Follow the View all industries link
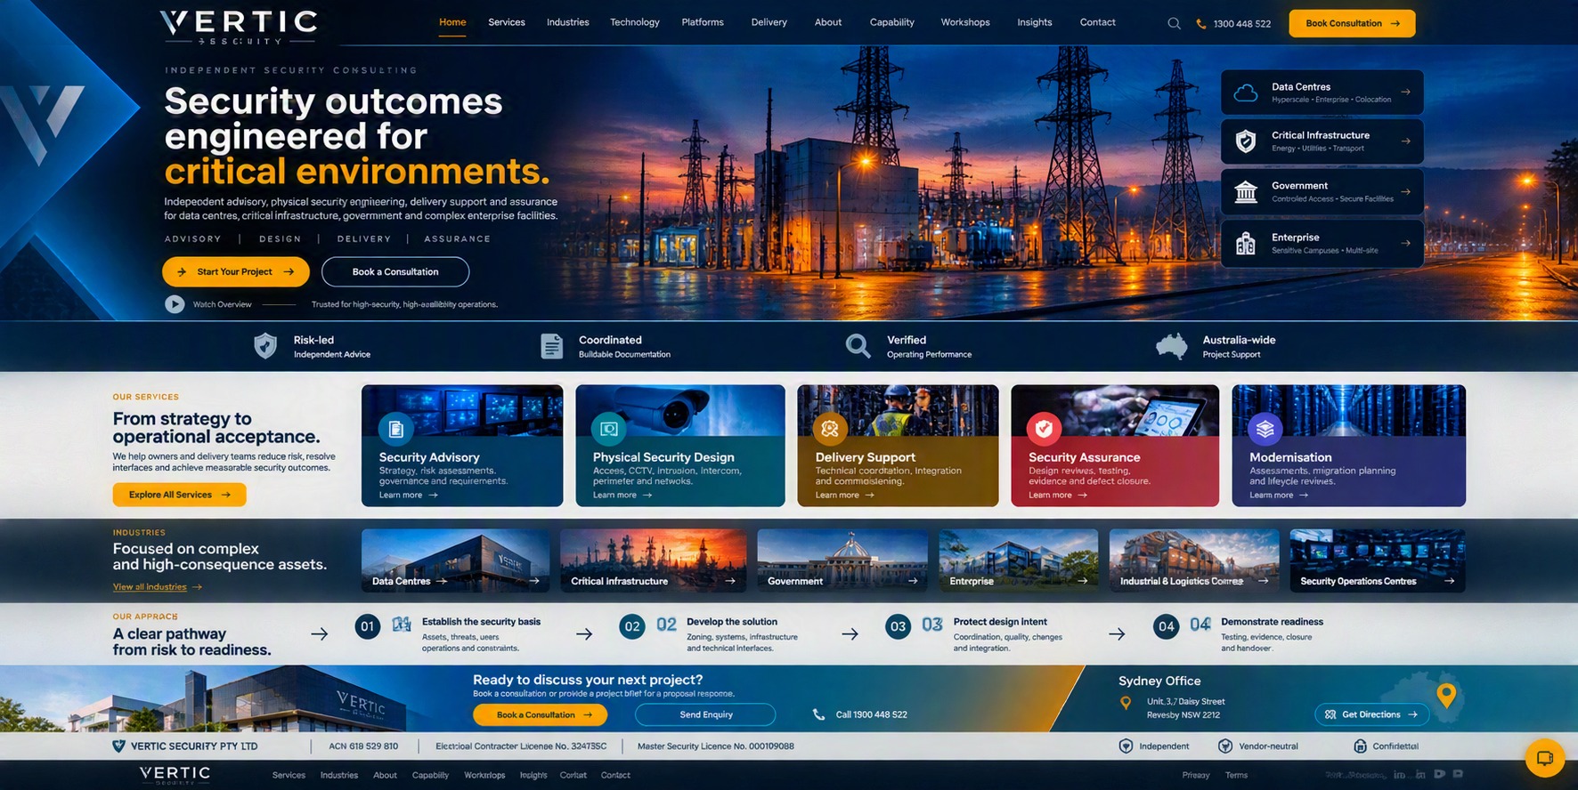The height and width of the screenshot is (790, 1578). 158,587
